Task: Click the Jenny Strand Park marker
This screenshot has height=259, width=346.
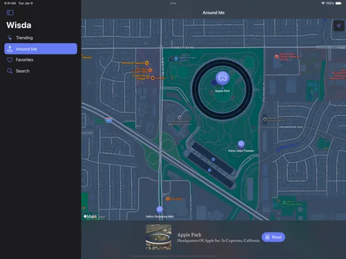Action: click(x=284, y=203)
